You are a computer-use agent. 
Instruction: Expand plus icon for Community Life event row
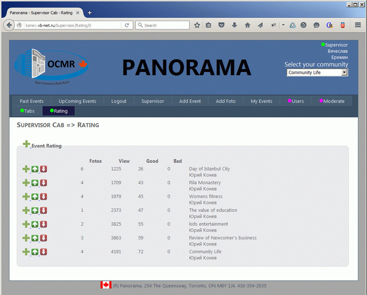click(x=26, y=252)
